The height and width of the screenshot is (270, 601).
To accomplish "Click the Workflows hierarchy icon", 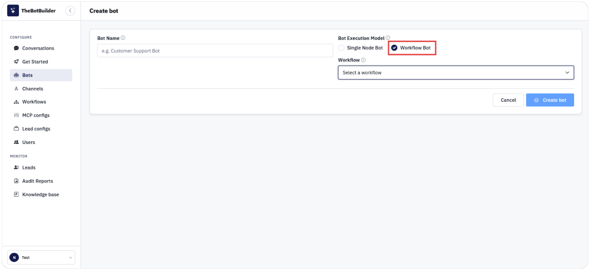I will pyautogui.click(x=16, y=102).
